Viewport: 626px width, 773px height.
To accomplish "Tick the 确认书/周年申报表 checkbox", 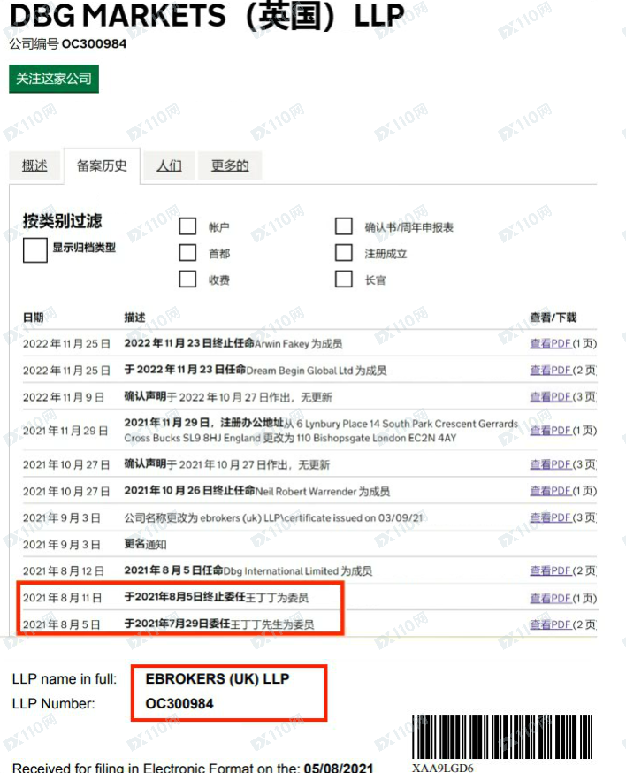I will [344, 226].
